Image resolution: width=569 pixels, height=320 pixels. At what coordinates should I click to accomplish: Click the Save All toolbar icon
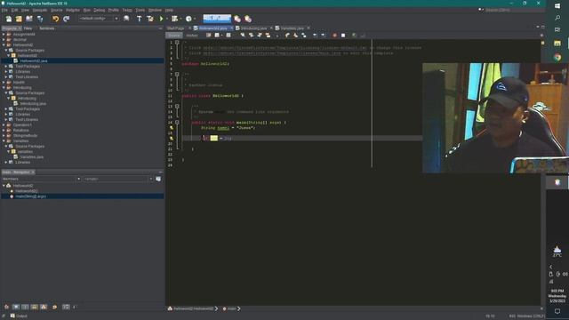(39, 19)
